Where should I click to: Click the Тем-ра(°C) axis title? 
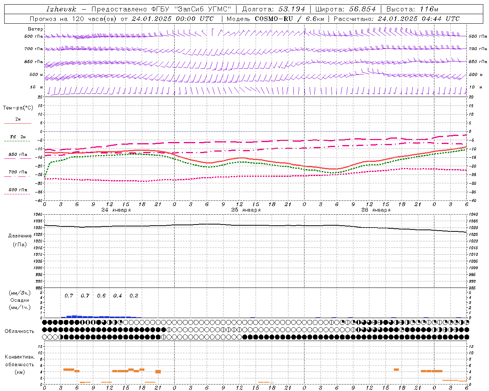pos(18,108)
